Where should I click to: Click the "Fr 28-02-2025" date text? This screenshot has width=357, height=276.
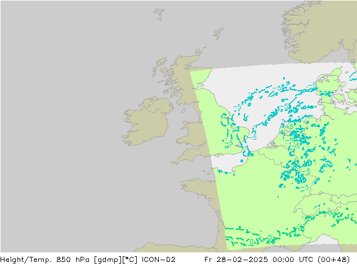point(236,260)
